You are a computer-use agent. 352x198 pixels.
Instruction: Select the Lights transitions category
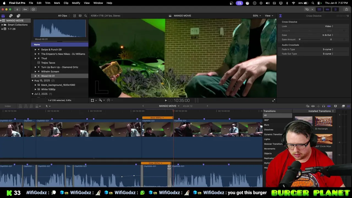pyautogui.click(x=267, y=139)
